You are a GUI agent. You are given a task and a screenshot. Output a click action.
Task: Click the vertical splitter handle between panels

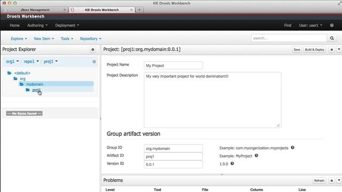pyautogui.click(x=100, y=118)
